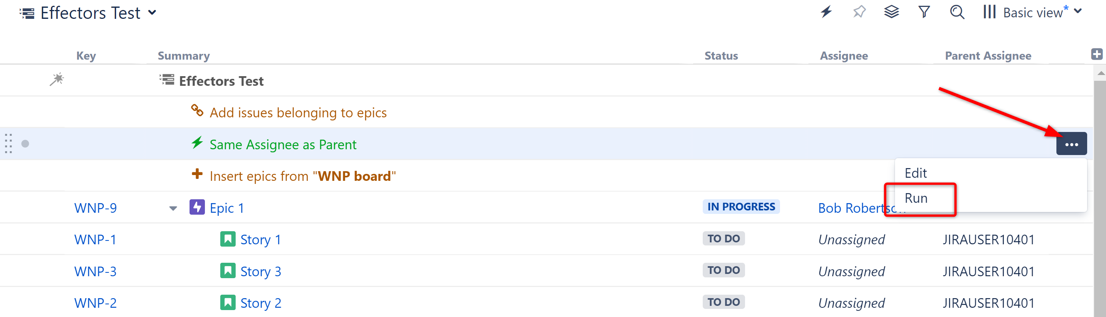This screenshot has height=317, width=1106.
Task: Click the three-dots menu button on effector row
Action: [x=1071, y=144]
